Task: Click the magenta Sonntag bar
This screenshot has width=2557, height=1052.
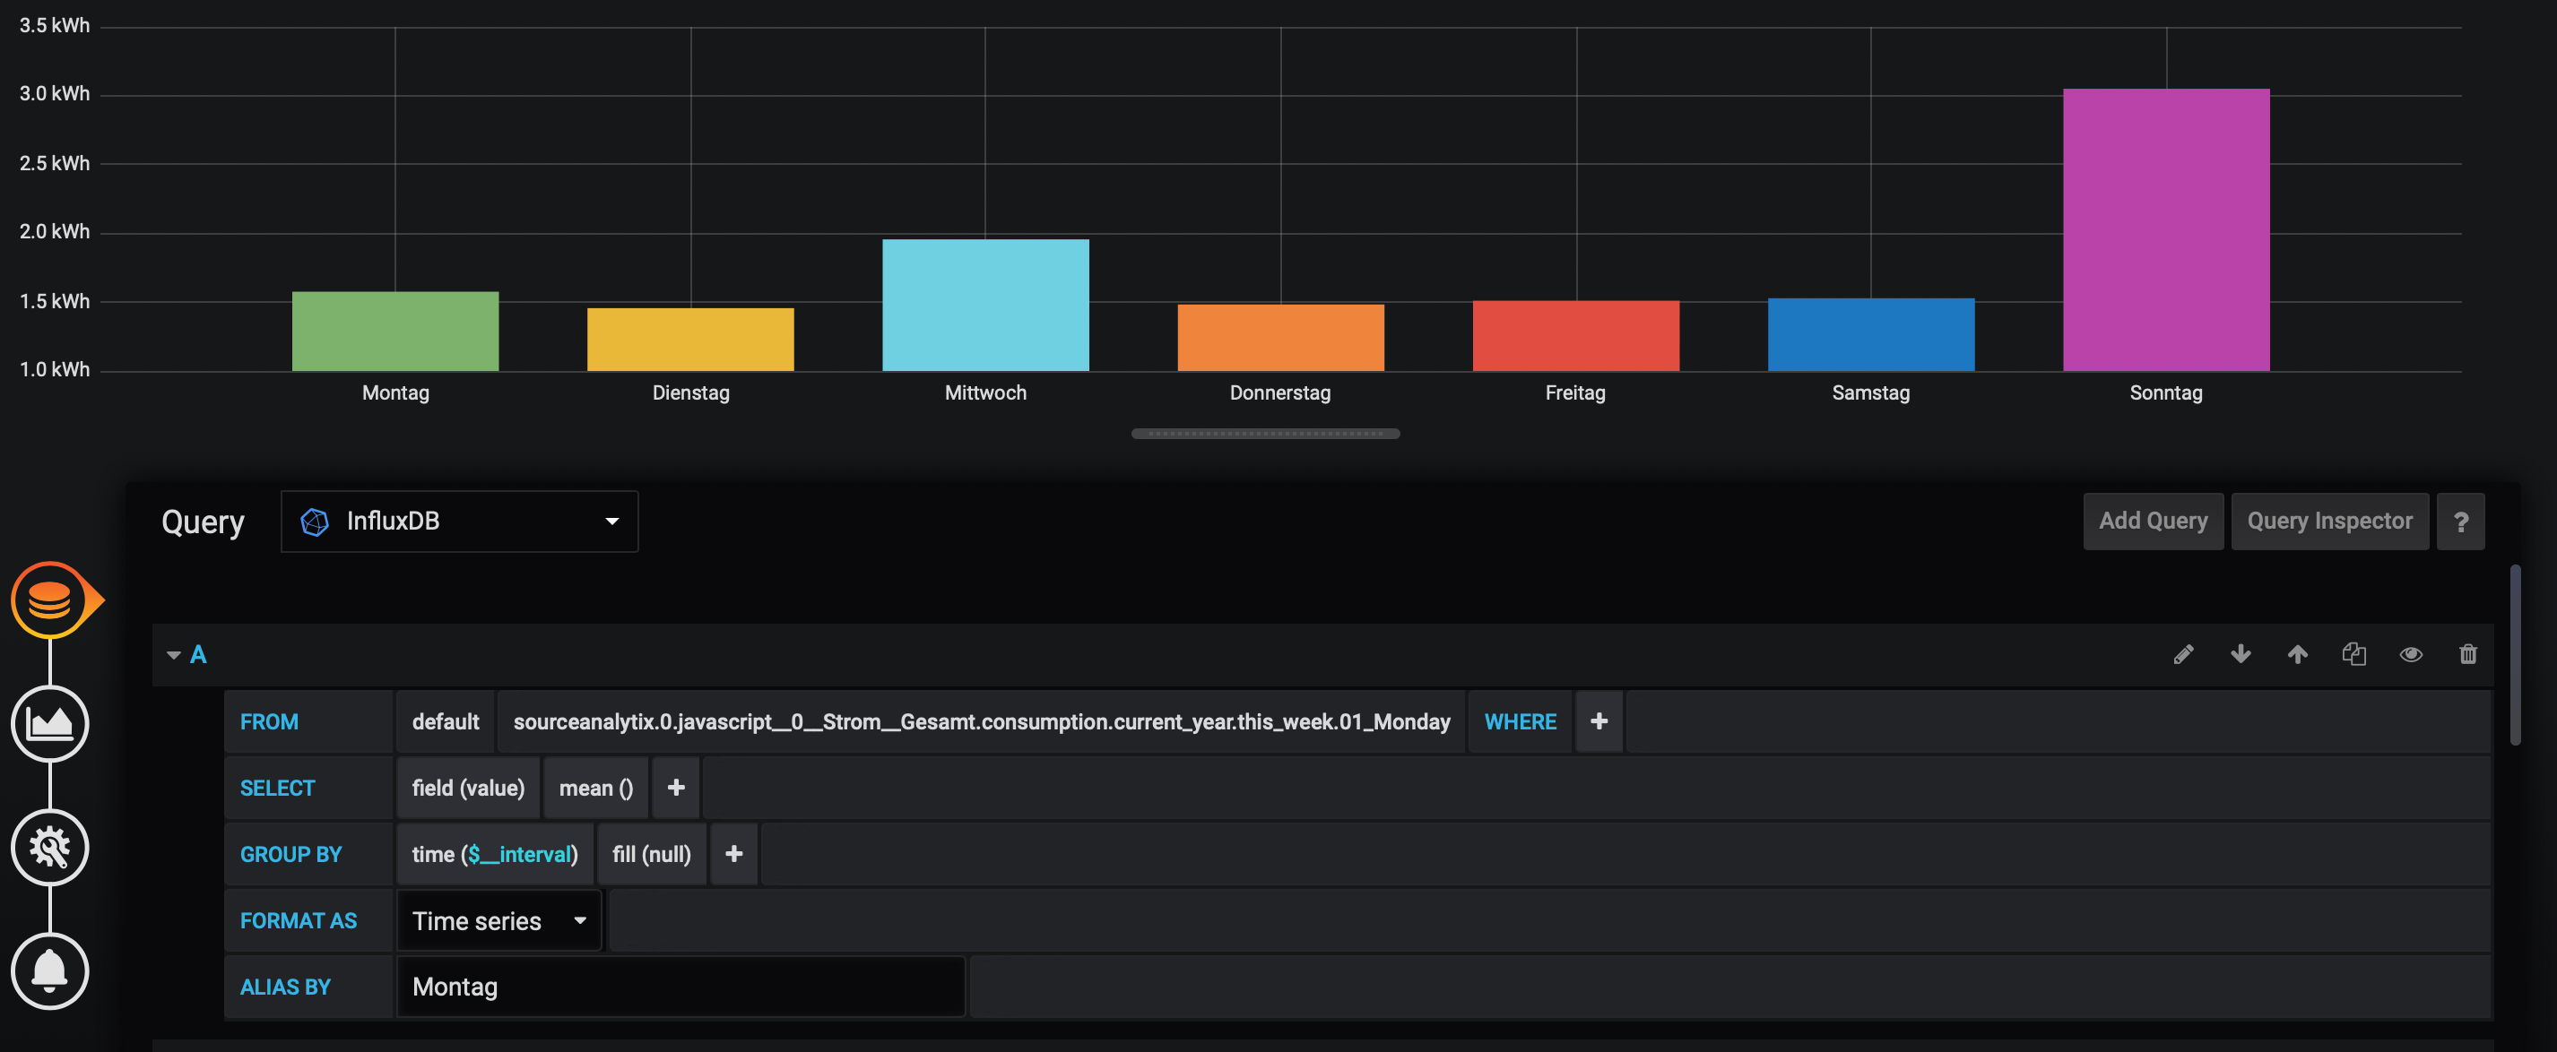Action: [2165, 230]
